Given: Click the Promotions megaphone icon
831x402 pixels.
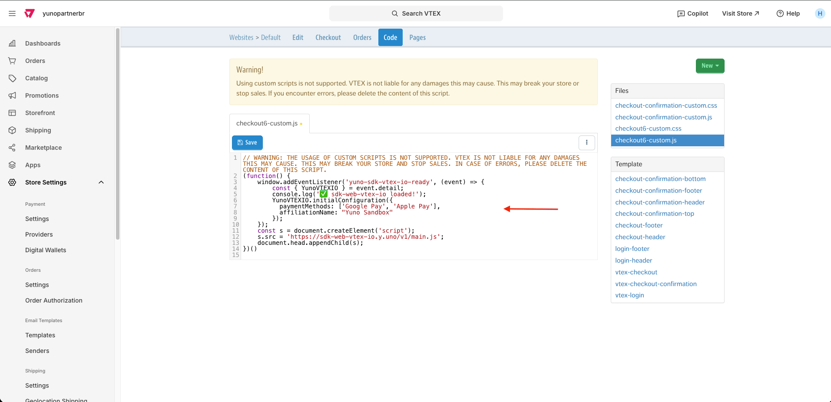Looking at the screenshot, I should [x=12, y=96].
